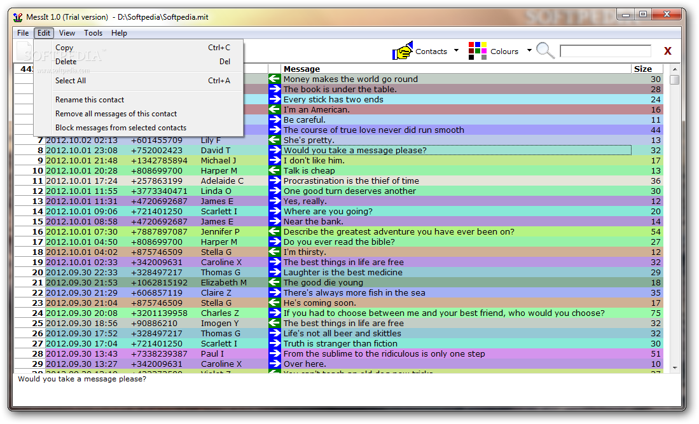Click contact 'Scarlett I' in row 14
This screenshot has width=699, height=424.
click(219, 211)
